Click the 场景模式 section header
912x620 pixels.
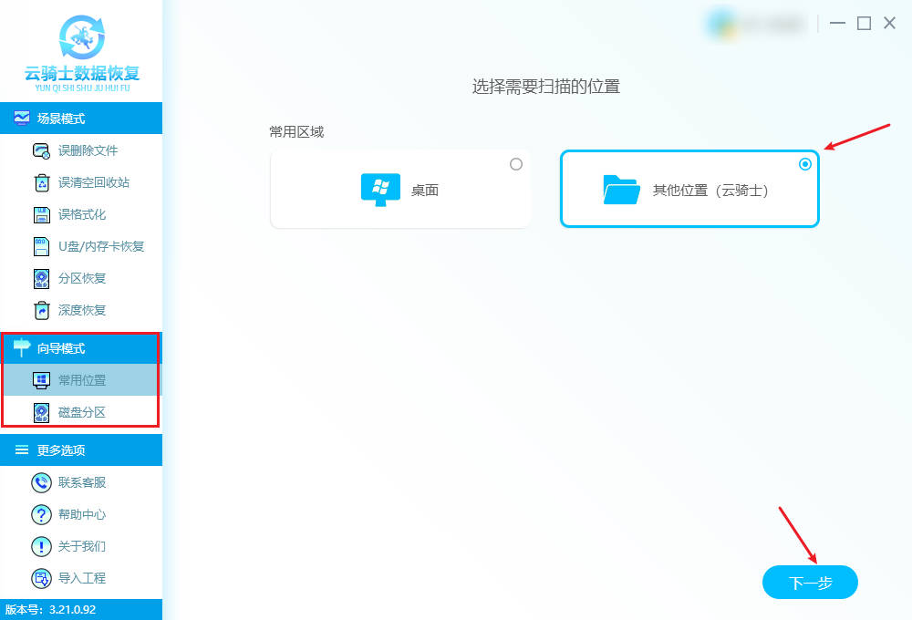point(81,118)
